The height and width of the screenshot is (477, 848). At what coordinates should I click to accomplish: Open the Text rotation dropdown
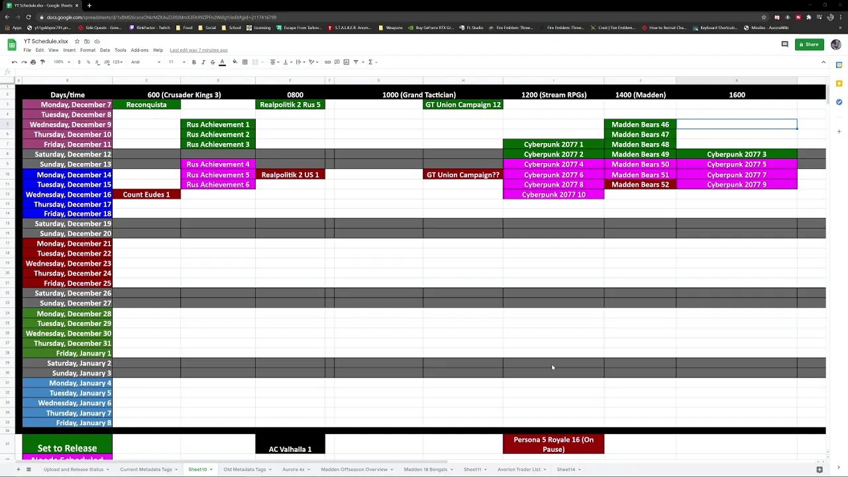[313, 62]
